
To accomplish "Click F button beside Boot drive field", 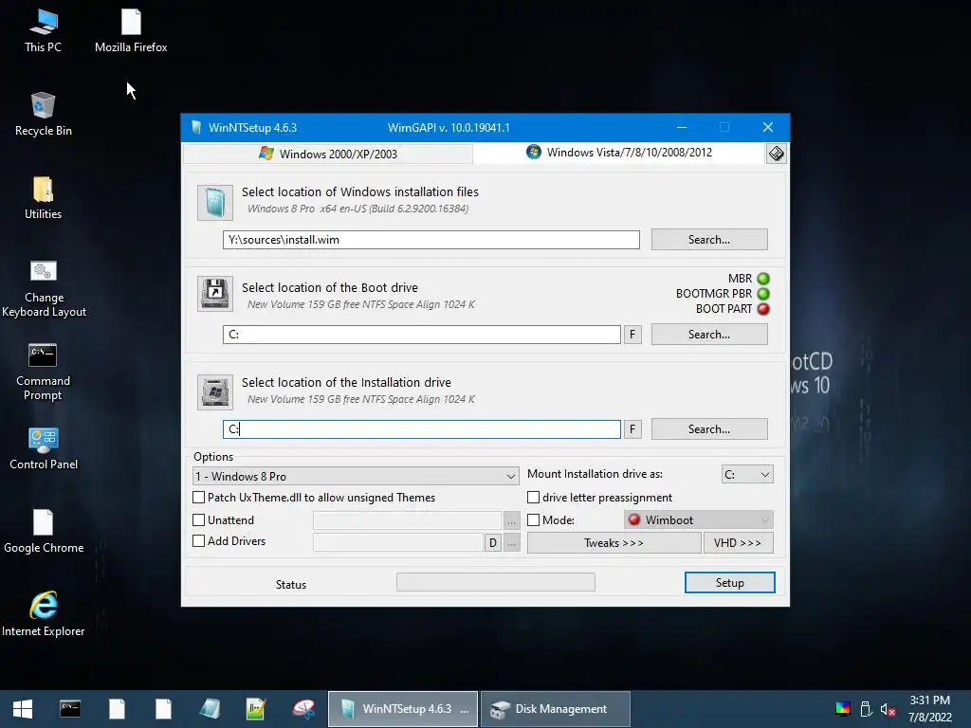I will coord(632,335).
